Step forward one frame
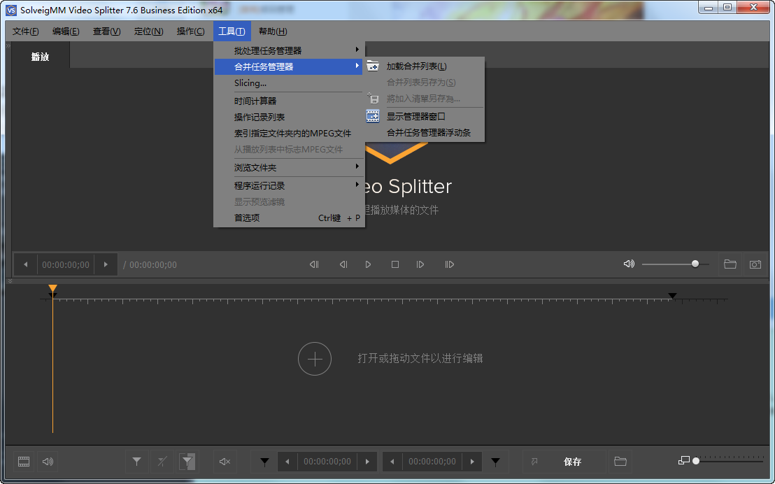 (420, 264)
